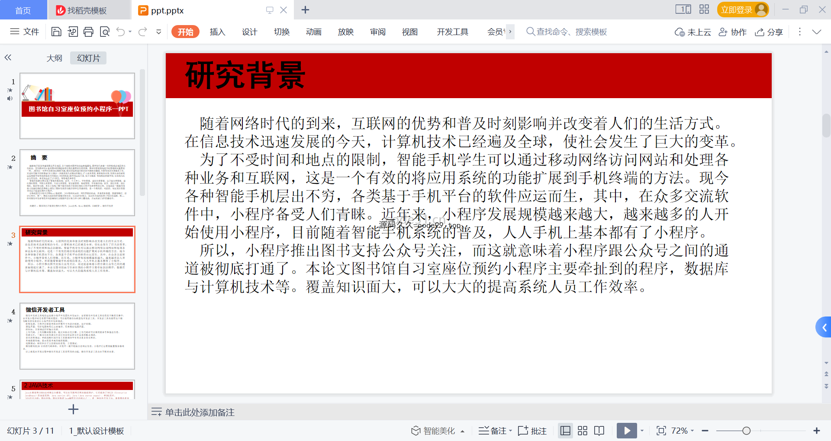
Task: Expand quick access toolbar customization arrow
Action: click(159, 32)
